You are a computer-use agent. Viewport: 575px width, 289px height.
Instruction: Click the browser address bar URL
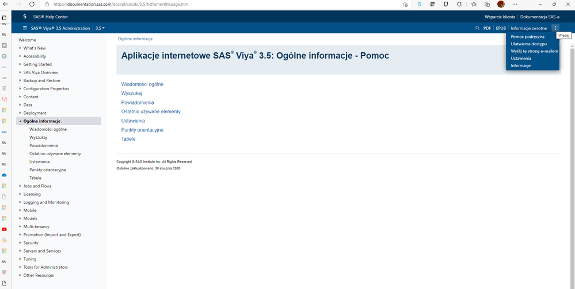[x=121, y=4]
